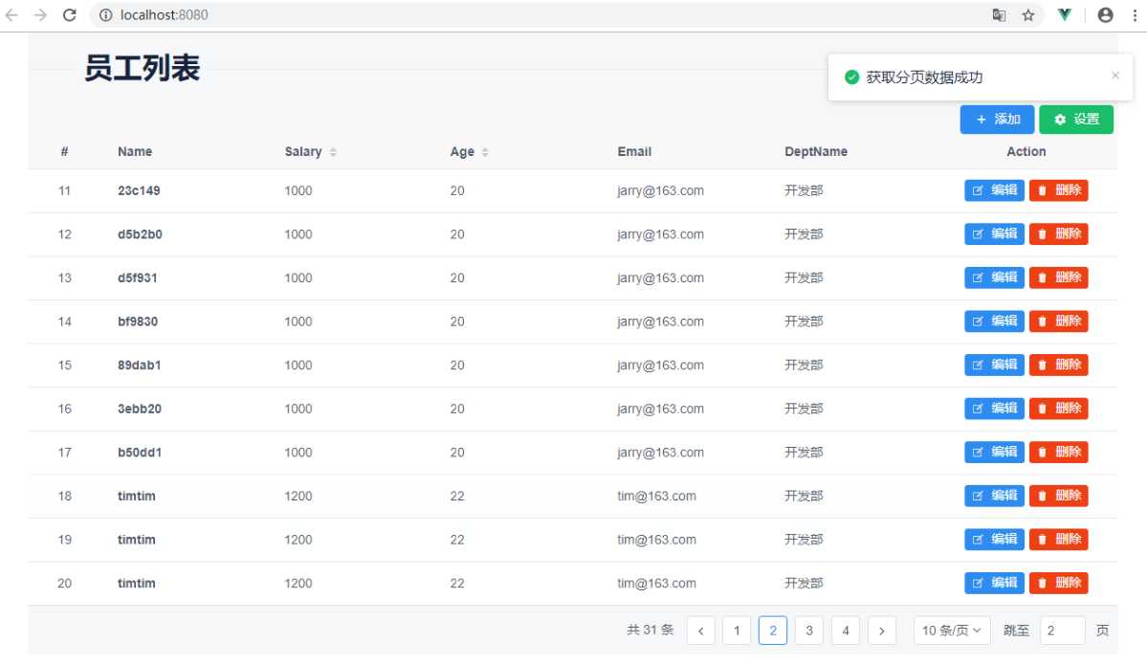Edit employee d5b2b0 in row 12
The height and width of the screenshot is (665, 1147).
[x=994, y=234]
